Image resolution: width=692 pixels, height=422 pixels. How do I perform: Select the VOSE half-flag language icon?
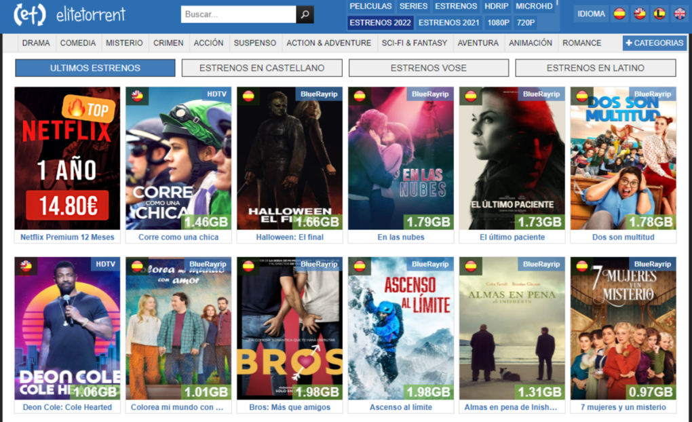click(639, 13)
